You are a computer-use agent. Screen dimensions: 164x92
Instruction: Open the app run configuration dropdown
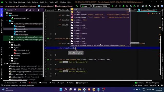pos(85,6)
